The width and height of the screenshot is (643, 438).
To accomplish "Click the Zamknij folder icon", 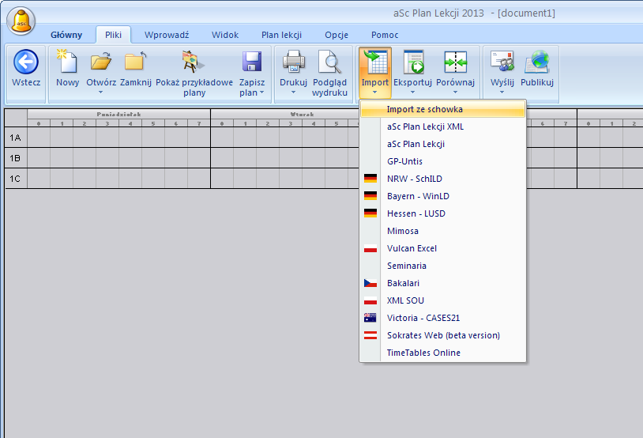I will (x=135, y=62).
